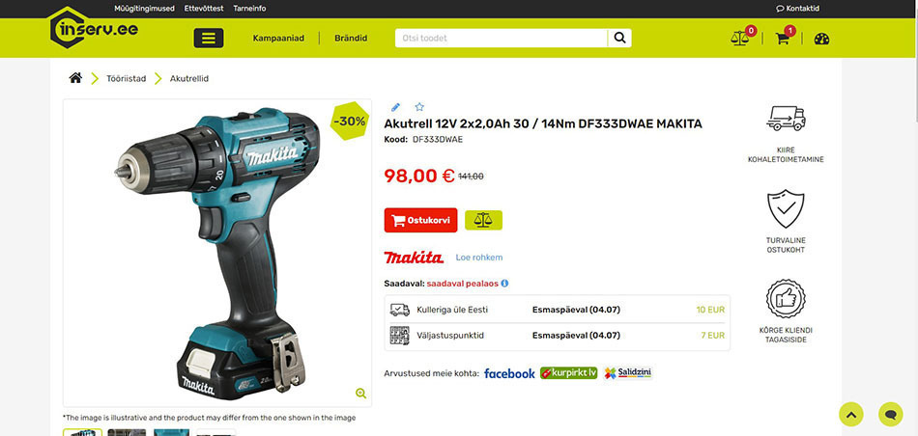The height and width of the screenshot is (436, 918).
Task: Open Kampaaniad menu item
Action: [x=278, y=38]
